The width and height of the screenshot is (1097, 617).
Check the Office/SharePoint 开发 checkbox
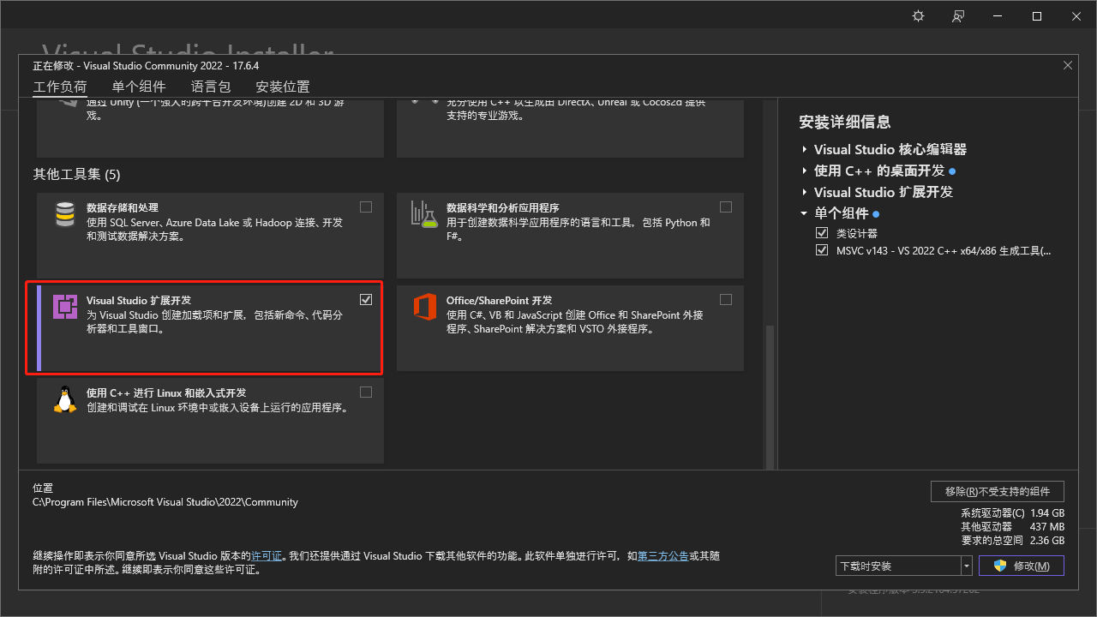tap(726, 299)
